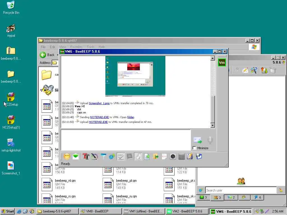Open the Screenshot_1.png link in chat

click(99, 103)
